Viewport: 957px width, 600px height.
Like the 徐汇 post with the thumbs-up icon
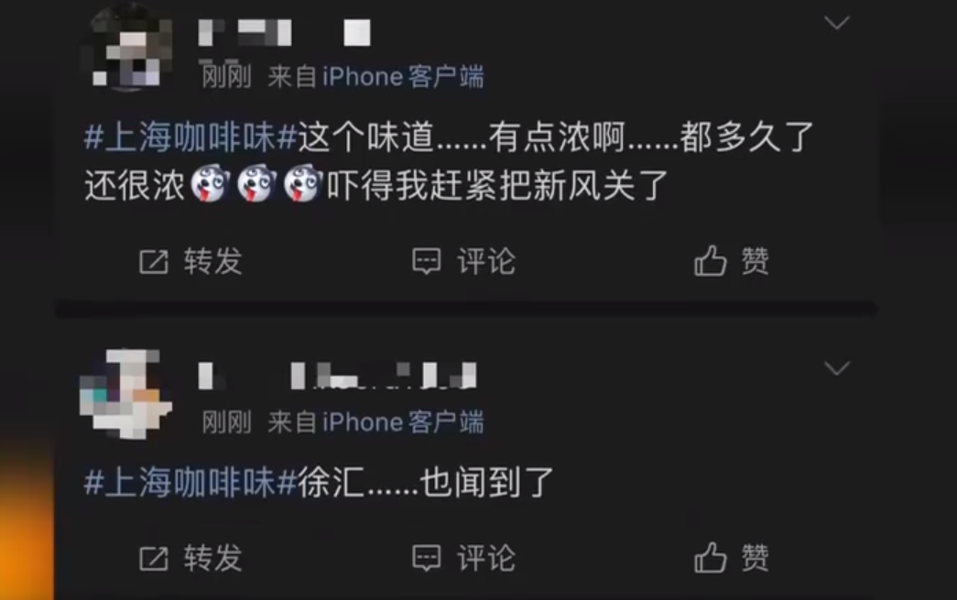click(711, 557)
